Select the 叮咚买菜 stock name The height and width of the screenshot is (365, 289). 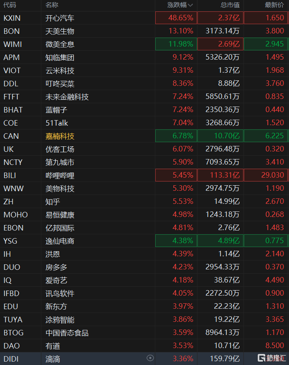60,84
